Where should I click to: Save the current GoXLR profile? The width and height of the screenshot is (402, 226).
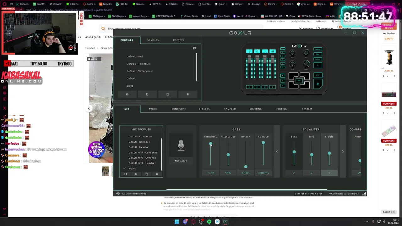(127, 94)
